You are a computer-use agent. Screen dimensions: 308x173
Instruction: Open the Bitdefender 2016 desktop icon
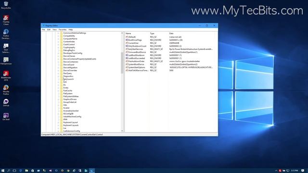point(6,76)
